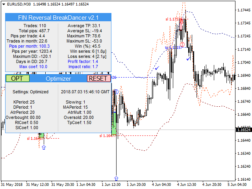This screenshot has width=252, height=189.
Task: Select the red sl 1.16477 label
Action: click(107, 136)
